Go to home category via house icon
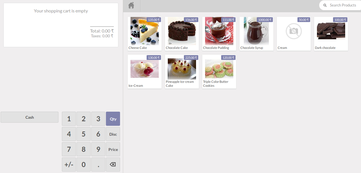The image size is (361, 173). [131, 5]
